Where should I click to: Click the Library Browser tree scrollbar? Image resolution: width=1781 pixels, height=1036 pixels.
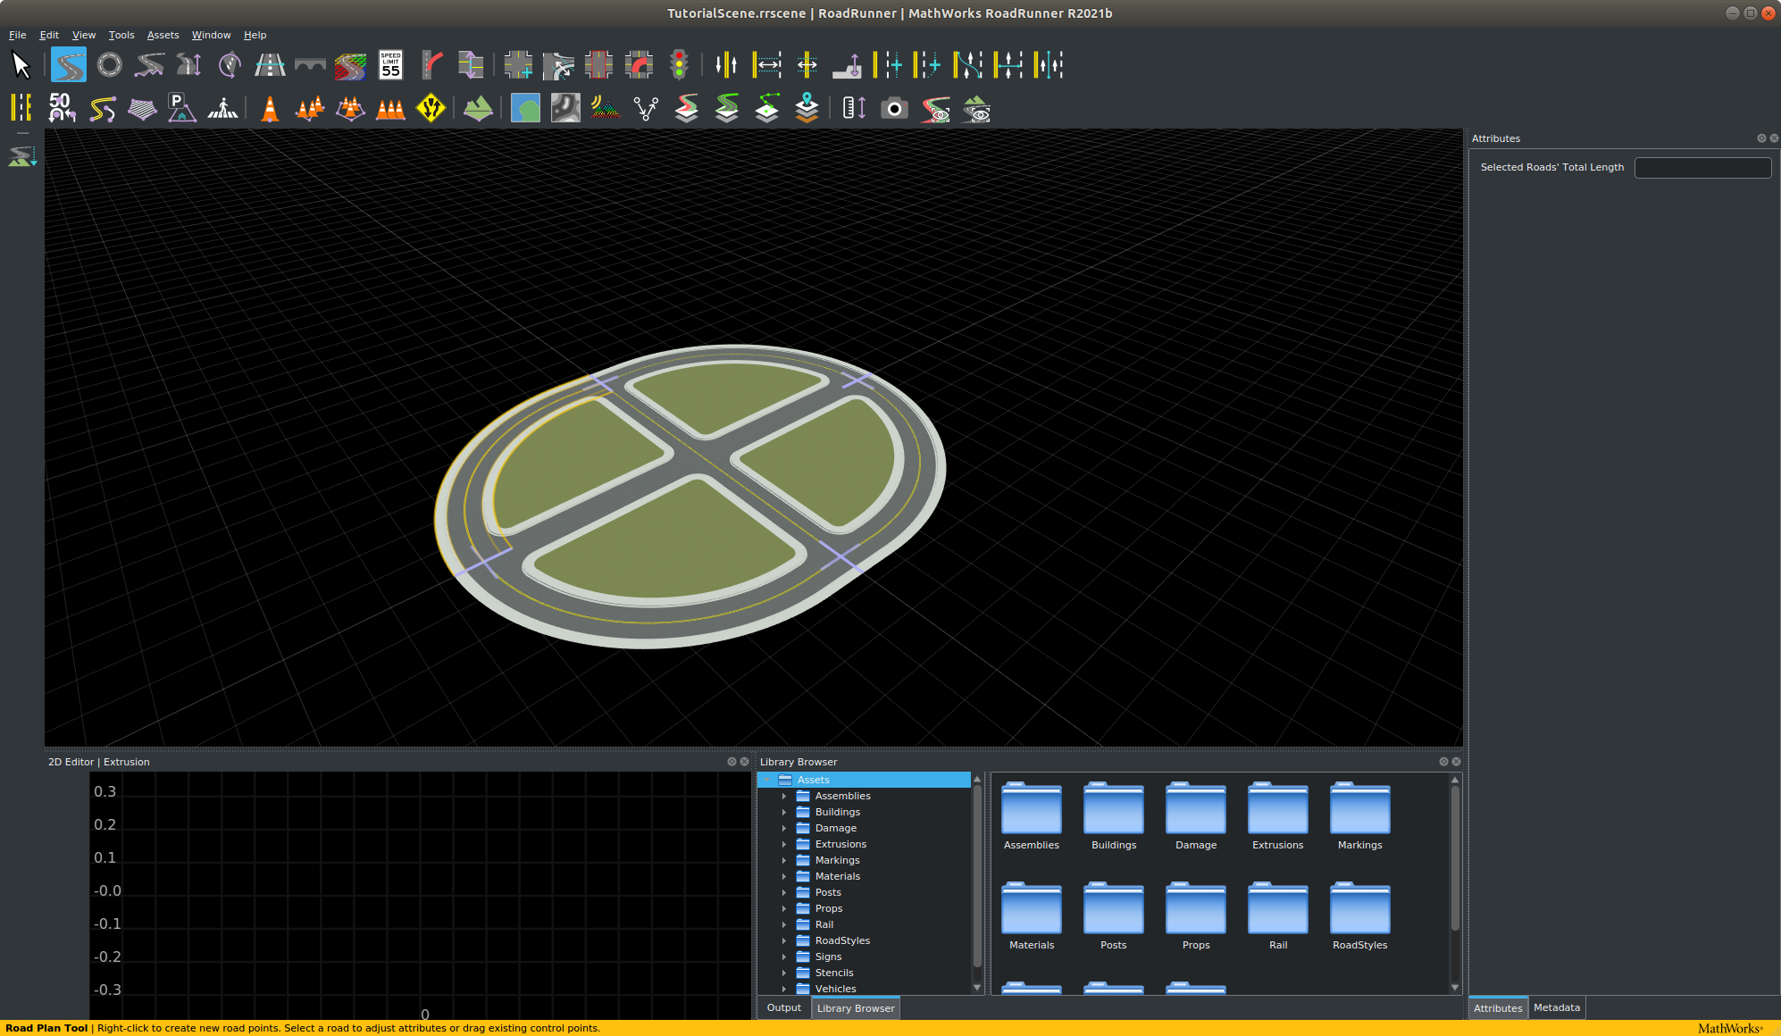(977, 875)
